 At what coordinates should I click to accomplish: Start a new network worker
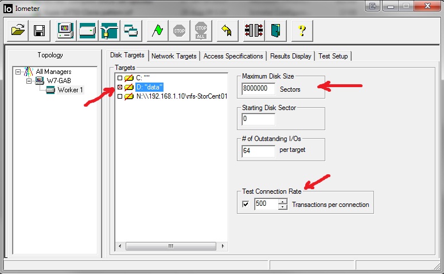click(109, 30)
